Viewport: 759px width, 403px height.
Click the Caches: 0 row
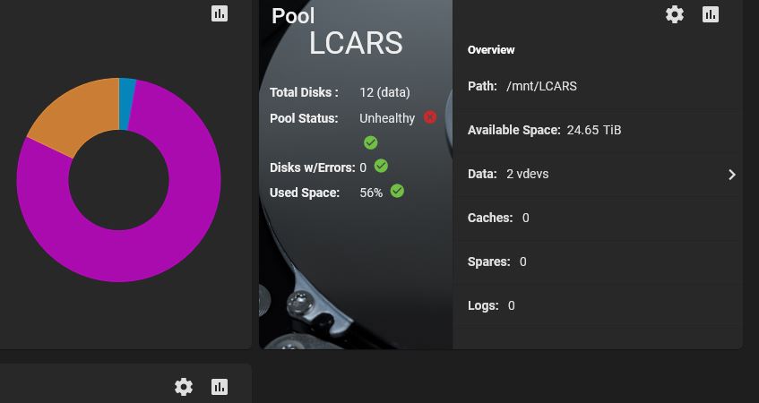pos(600,218)
